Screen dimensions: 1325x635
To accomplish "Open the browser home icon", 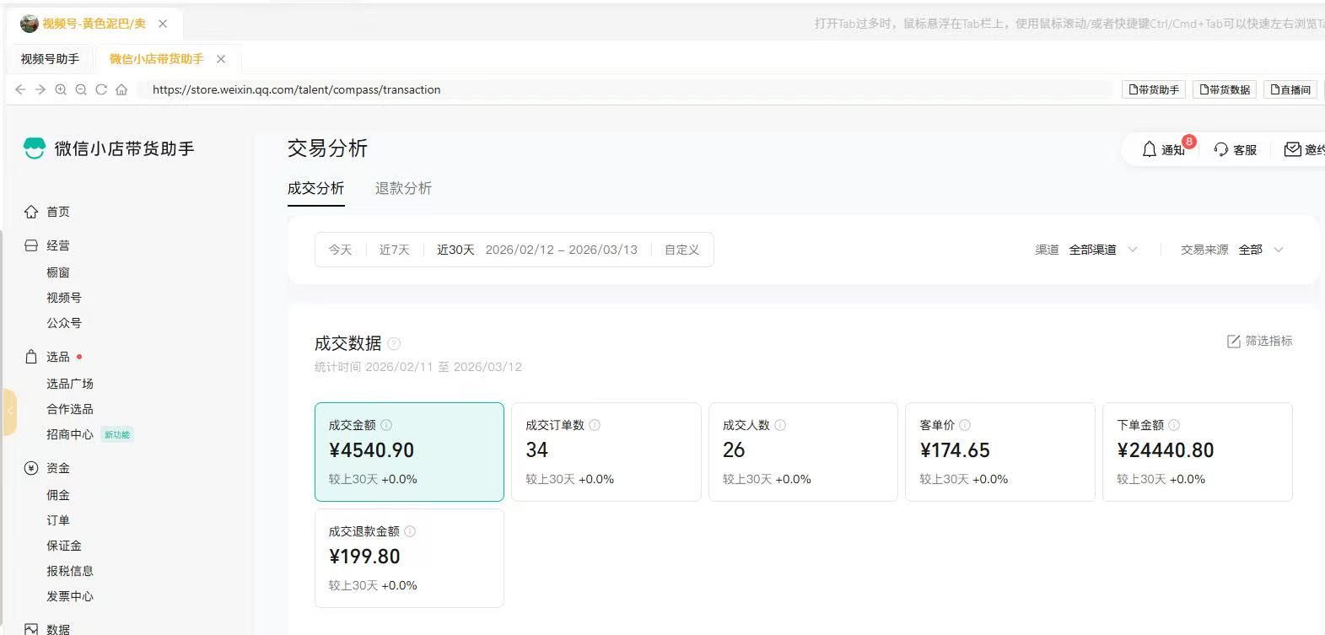I will (121, 89).
